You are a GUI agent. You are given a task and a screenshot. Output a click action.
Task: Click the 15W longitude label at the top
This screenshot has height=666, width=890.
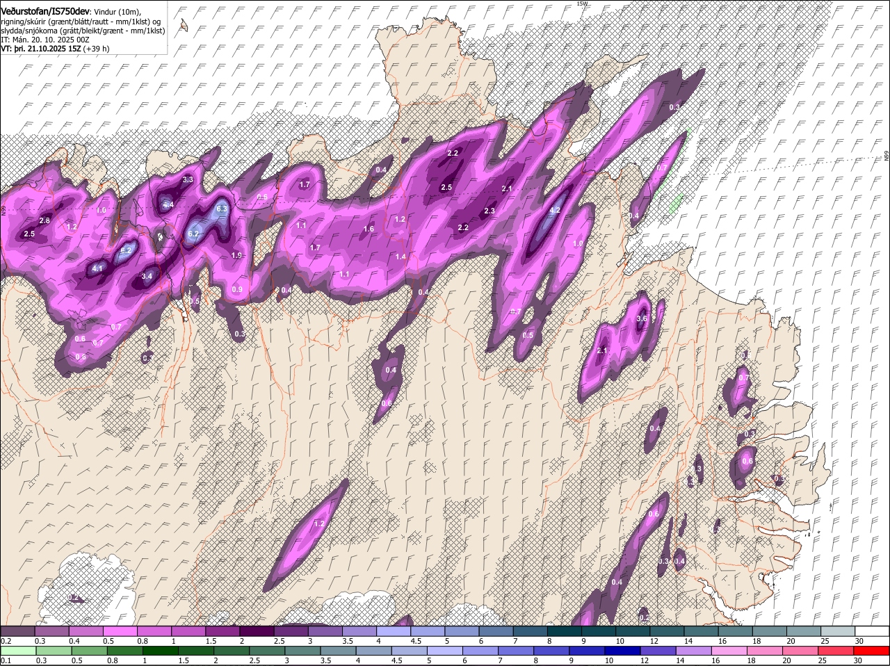click(582, 3)
